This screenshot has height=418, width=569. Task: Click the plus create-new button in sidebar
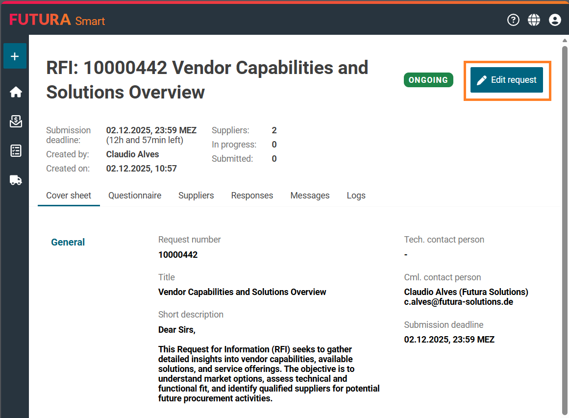[15, 56]
